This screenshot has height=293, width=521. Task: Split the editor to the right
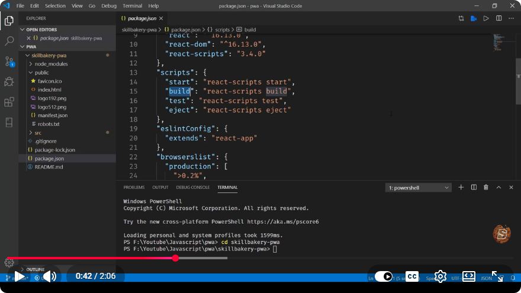pos(499,18)
